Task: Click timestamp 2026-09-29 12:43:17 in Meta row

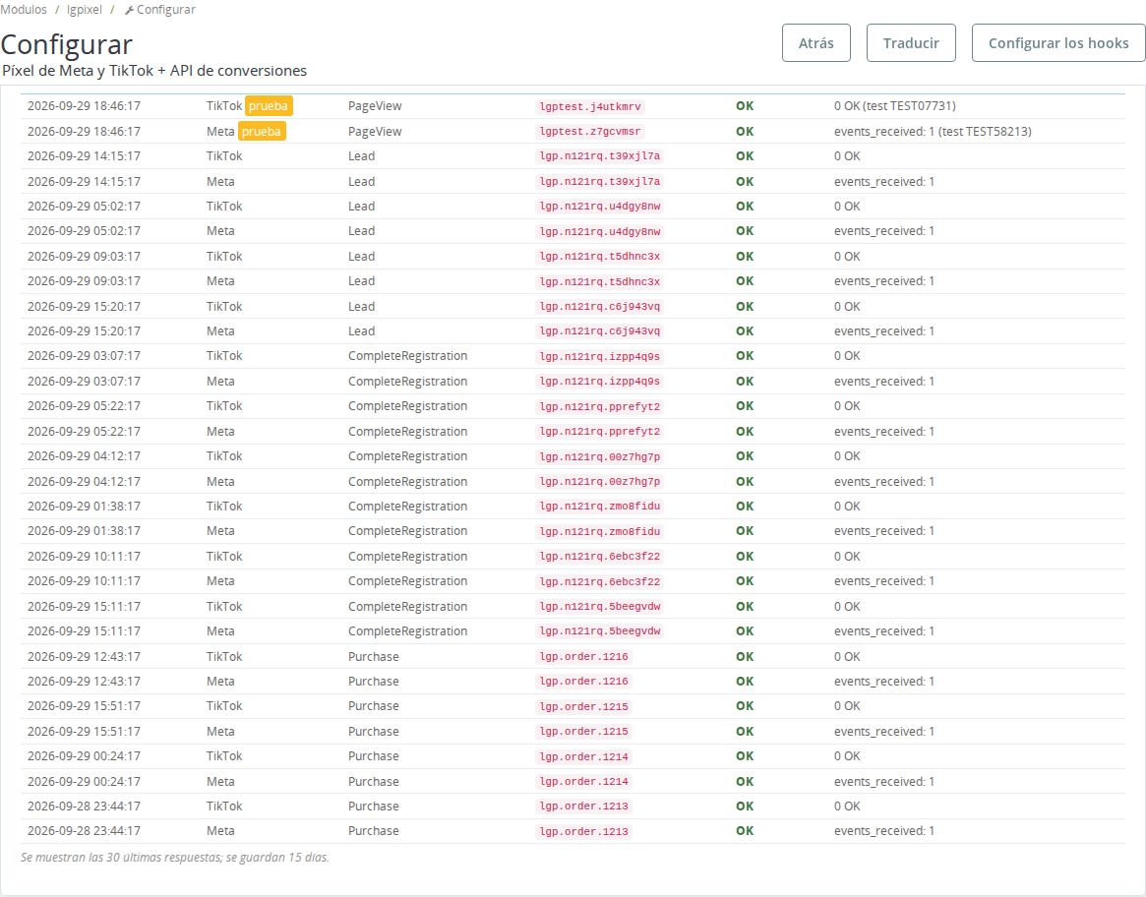Action: 84,682
